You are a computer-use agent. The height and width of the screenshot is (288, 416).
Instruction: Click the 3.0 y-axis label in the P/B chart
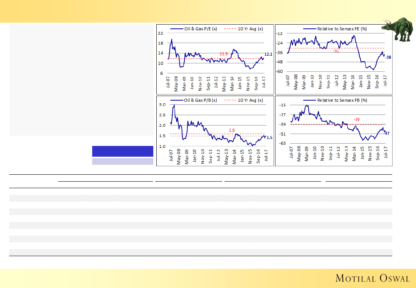click(x=162, y=105)
